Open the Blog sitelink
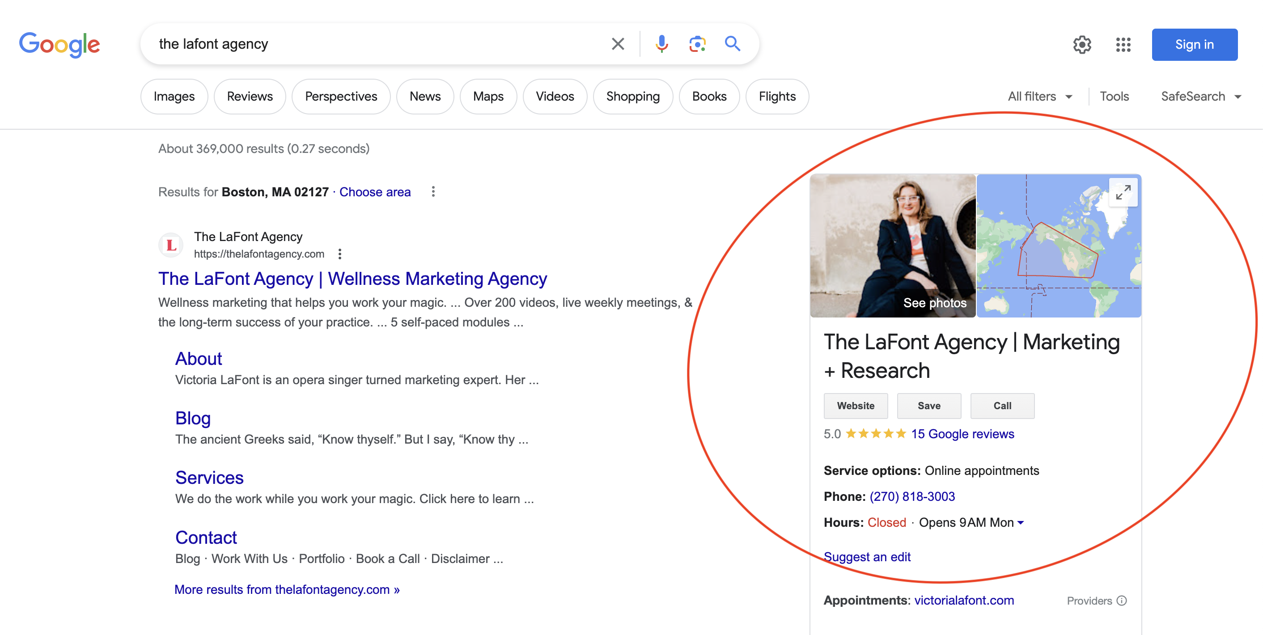1263x635 pixels. click(193, 418)
